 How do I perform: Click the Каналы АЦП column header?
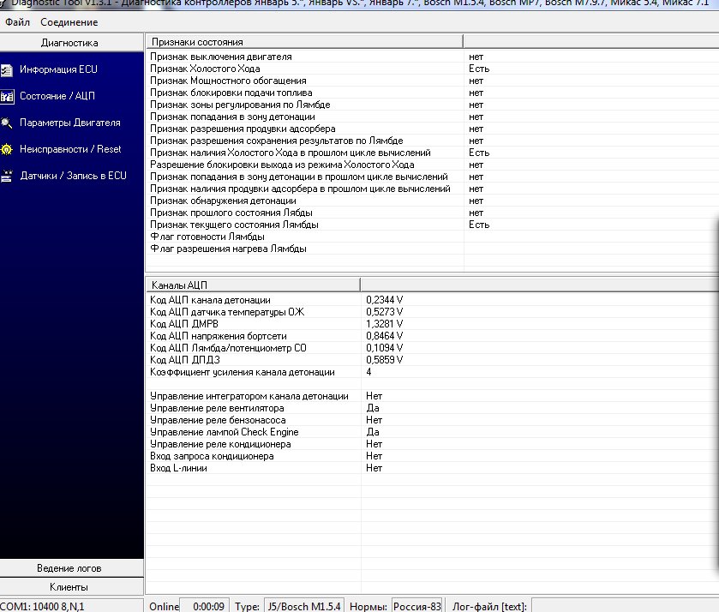(x=253, y=285)
